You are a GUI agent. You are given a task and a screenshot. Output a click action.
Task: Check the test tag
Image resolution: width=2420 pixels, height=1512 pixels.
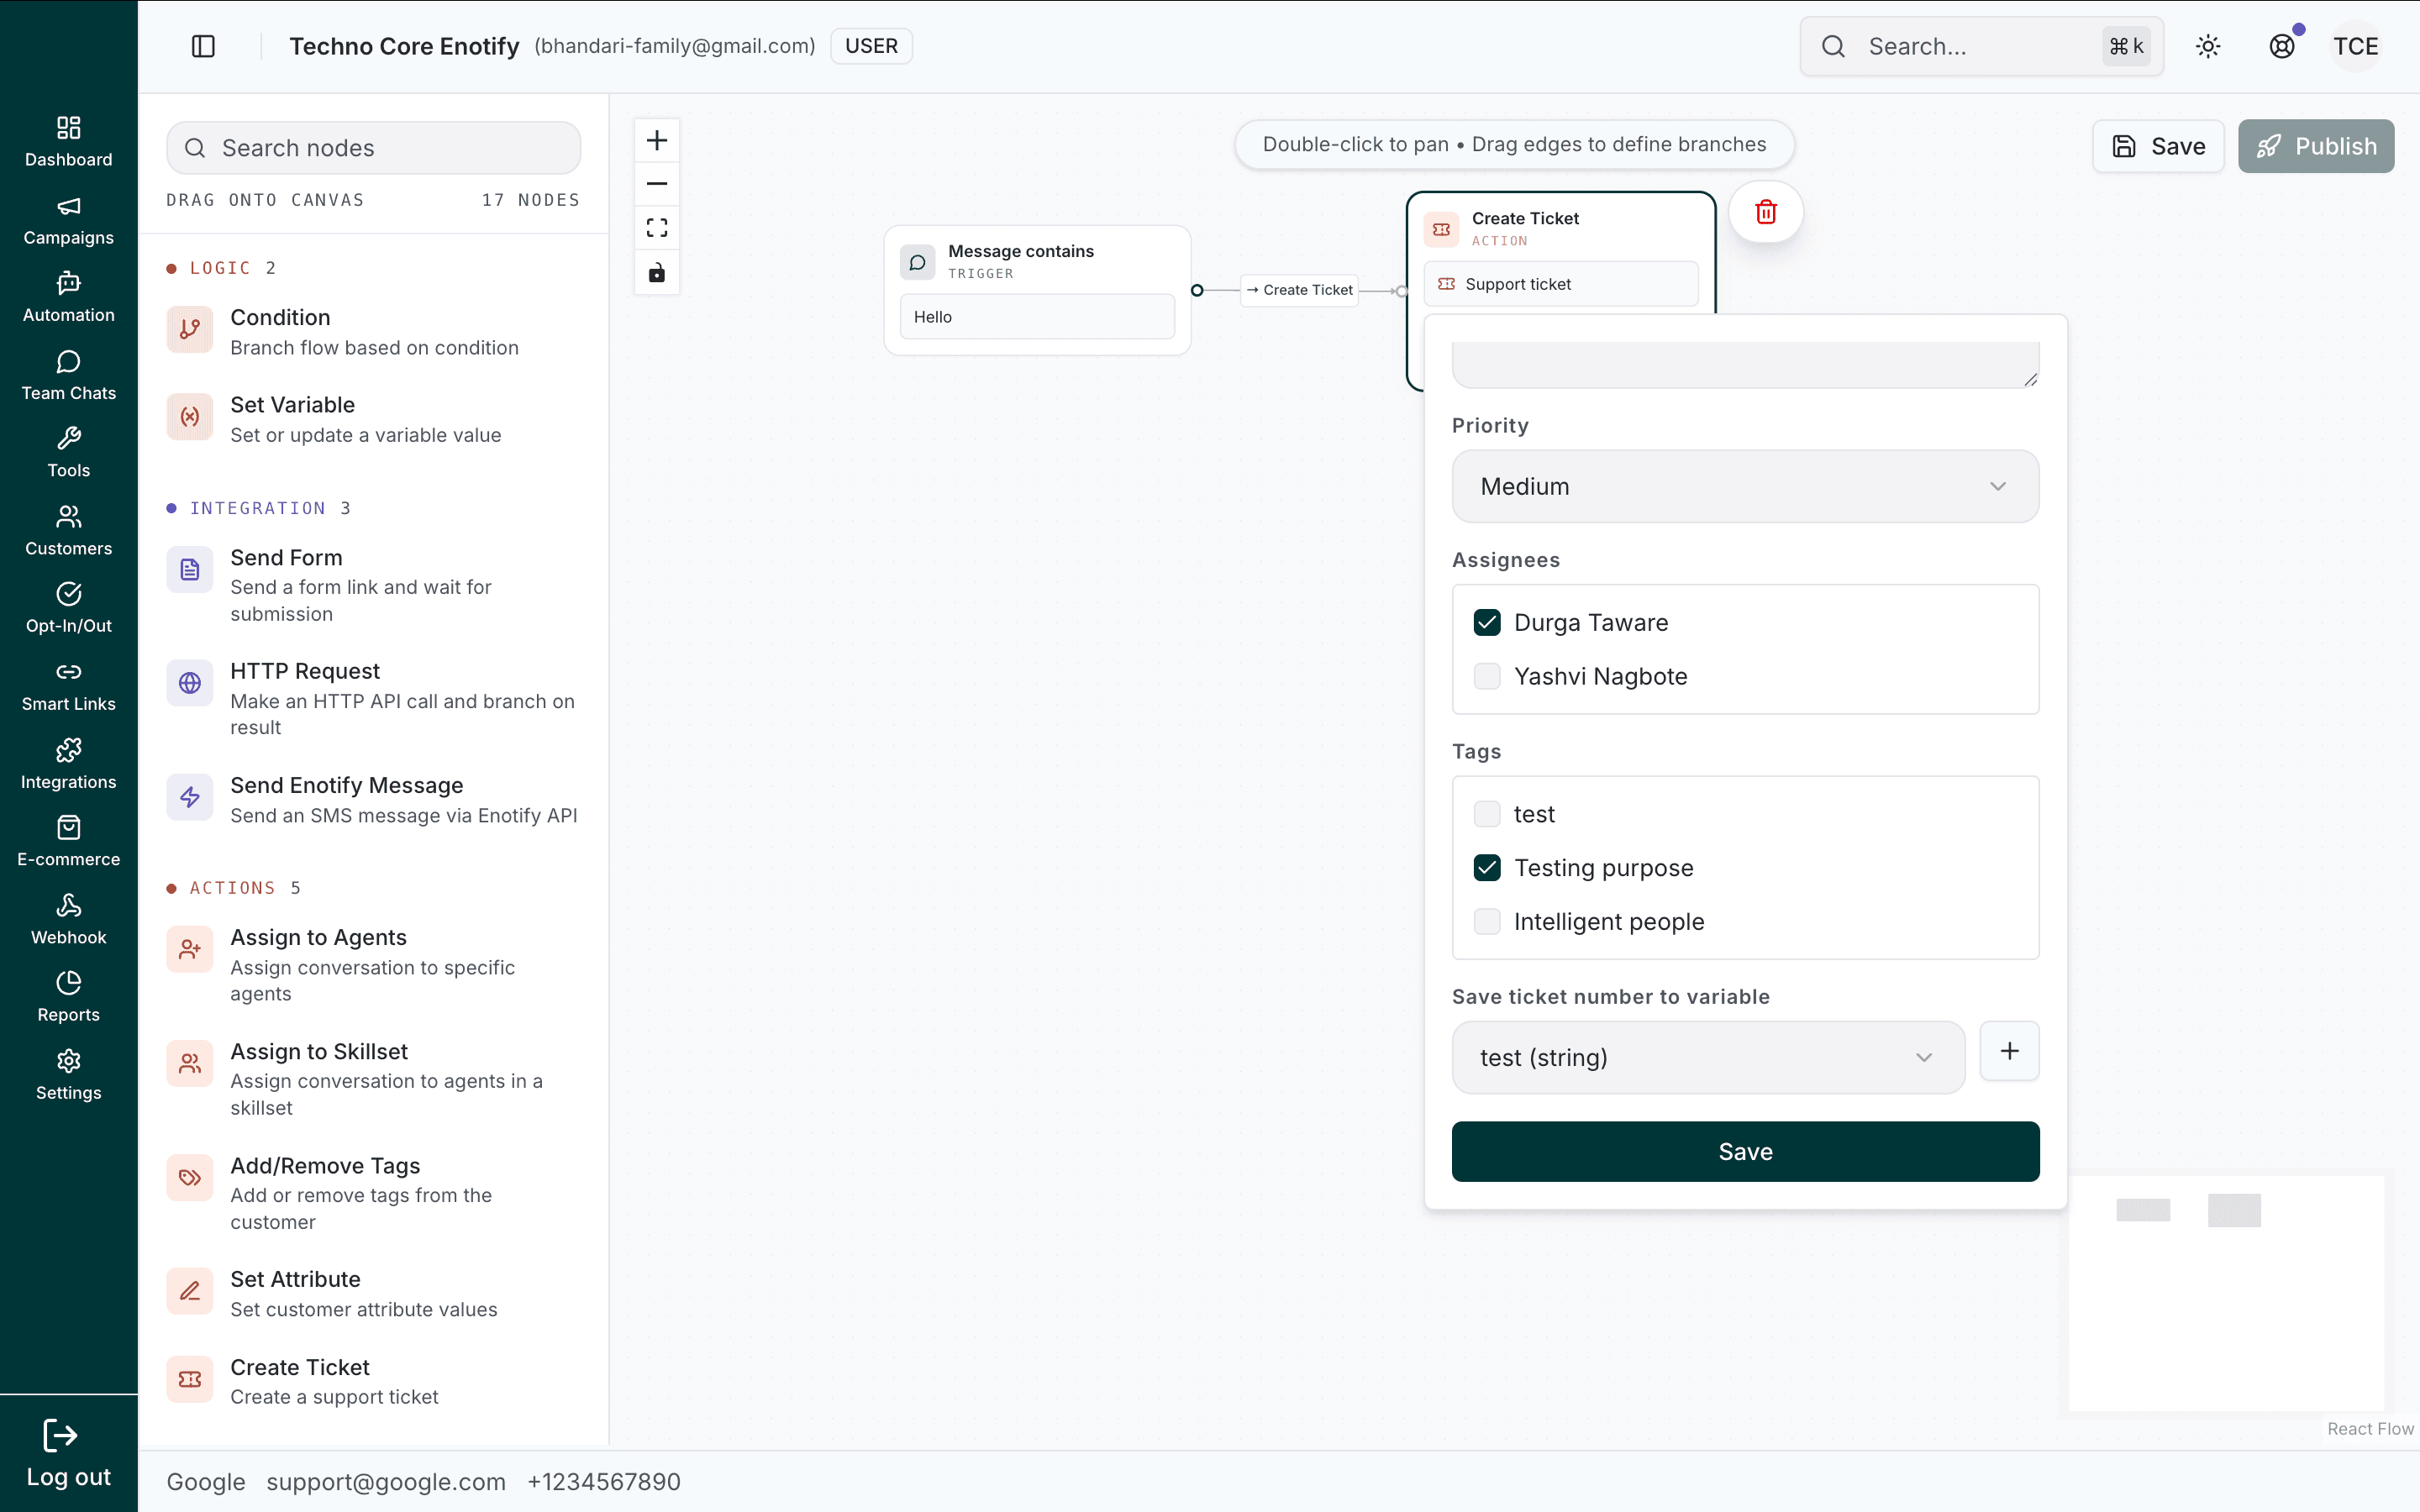[x=1487, y=814]
